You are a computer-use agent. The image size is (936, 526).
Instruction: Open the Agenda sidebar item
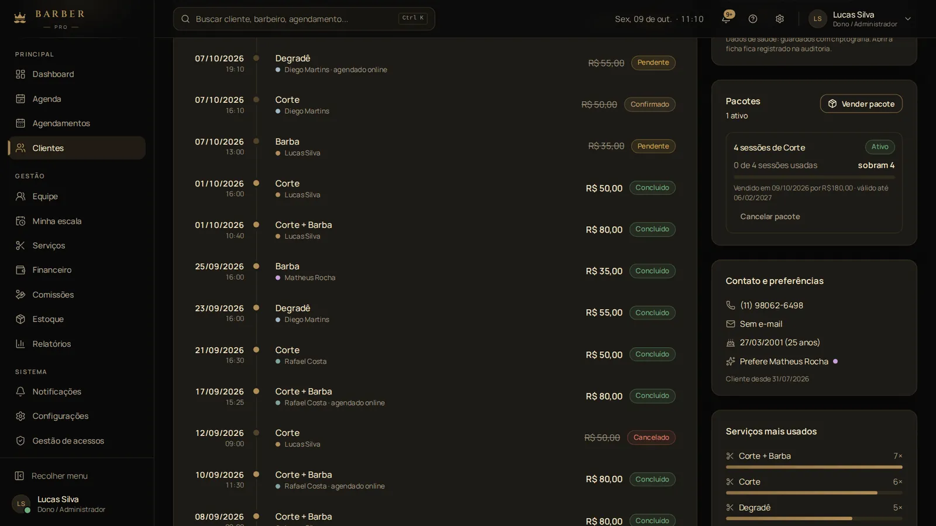point(77,99)
